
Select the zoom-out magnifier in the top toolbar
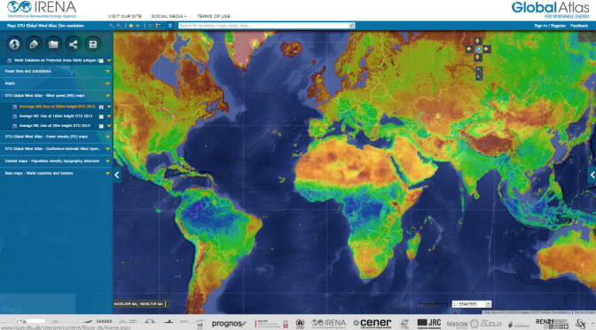(x=119, y=26)
